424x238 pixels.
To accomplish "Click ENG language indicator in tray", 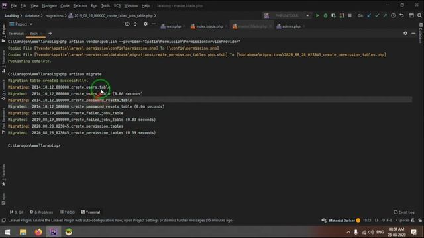I will pyautogui.click(x=380, y=232).
